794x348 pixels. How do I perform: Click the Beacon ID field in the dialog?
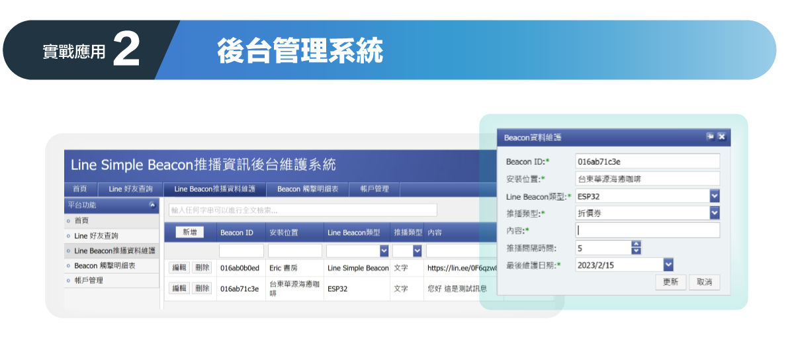pos(647,161)
